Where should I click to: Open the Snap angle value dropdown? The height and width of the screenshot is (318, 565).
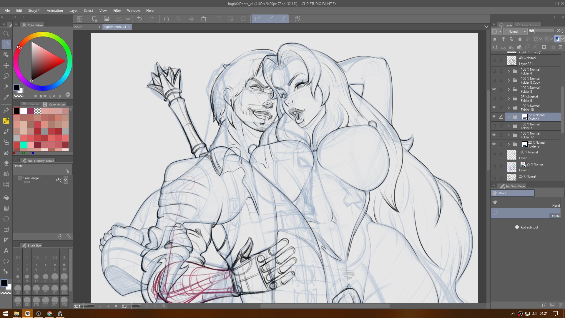tap(66, 180)
